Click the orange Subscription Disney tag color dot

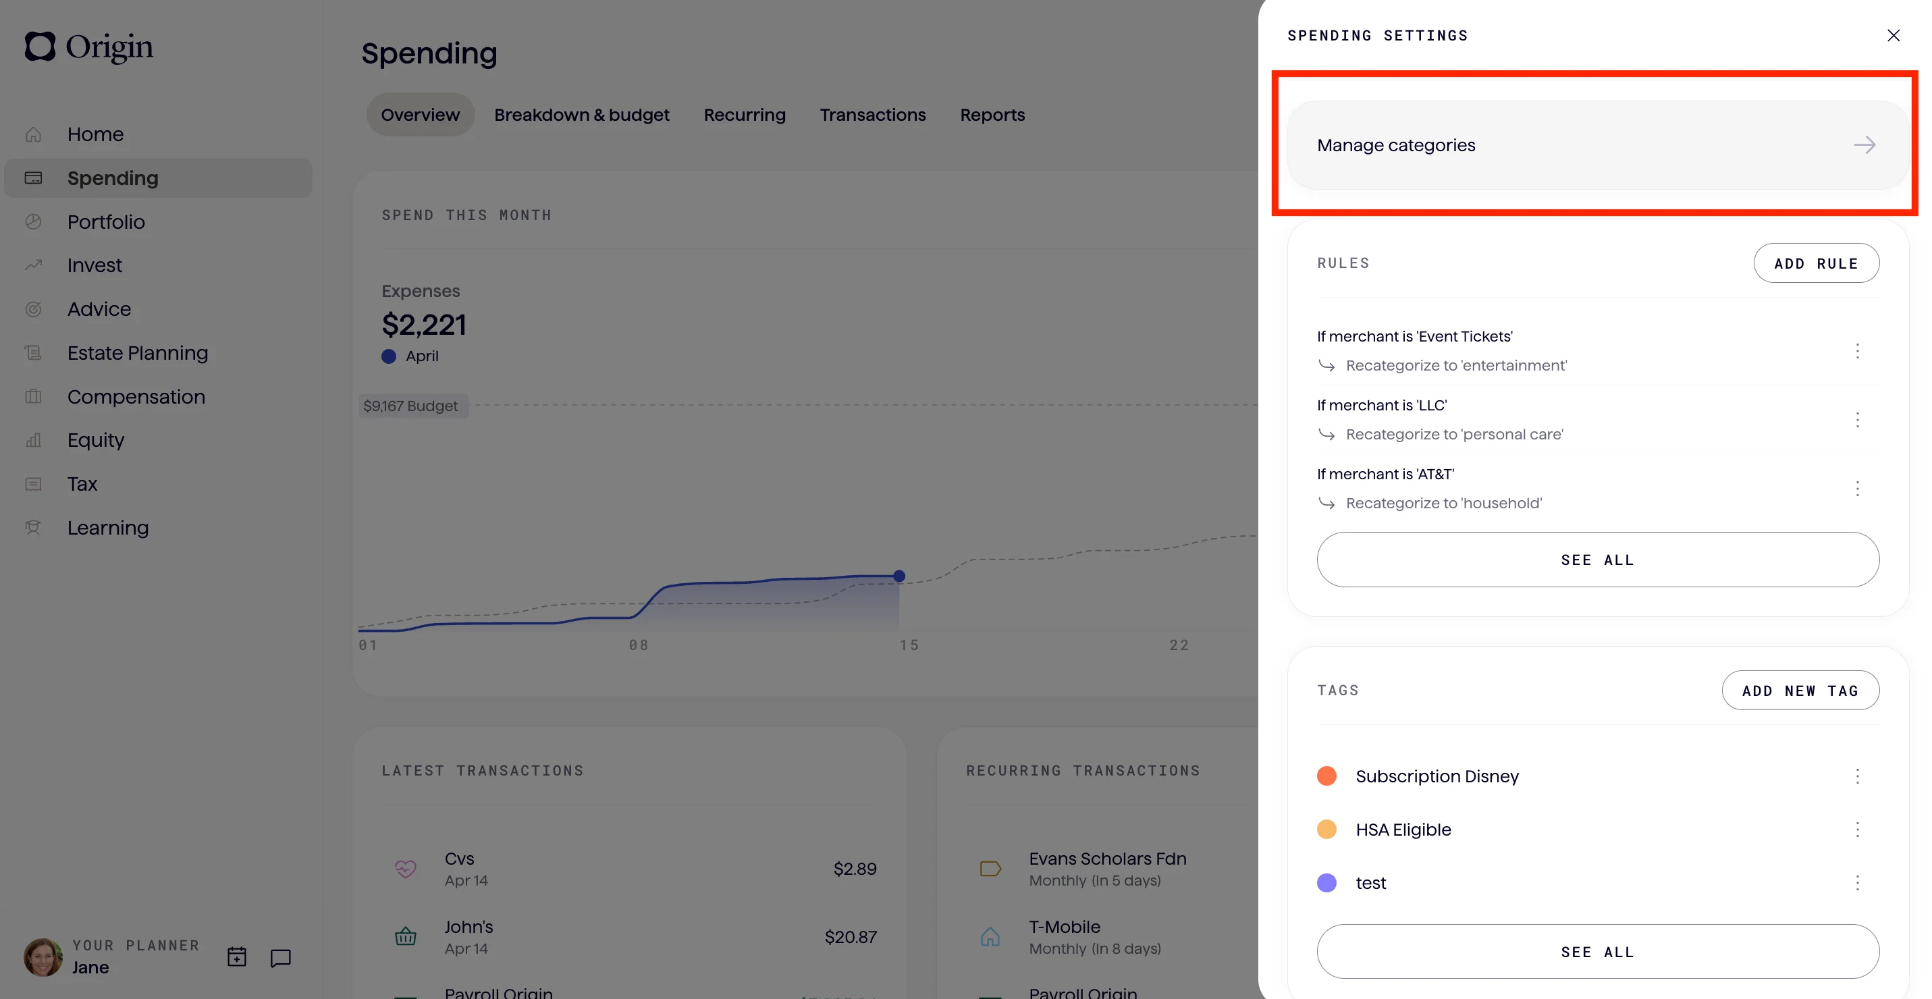pyautogui.click(x=1326, y=776)
